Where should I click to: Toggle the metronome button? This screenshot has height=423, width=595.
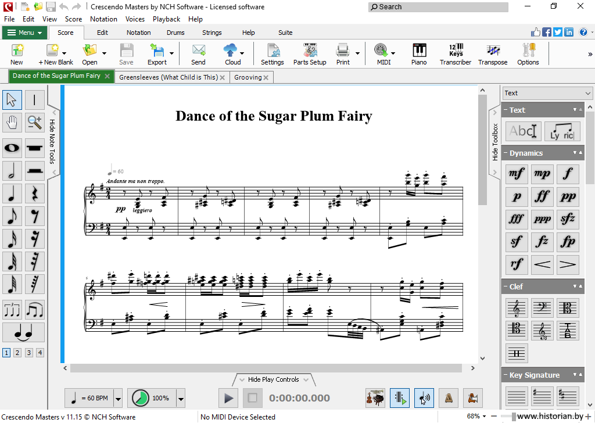tap(449, 398)
